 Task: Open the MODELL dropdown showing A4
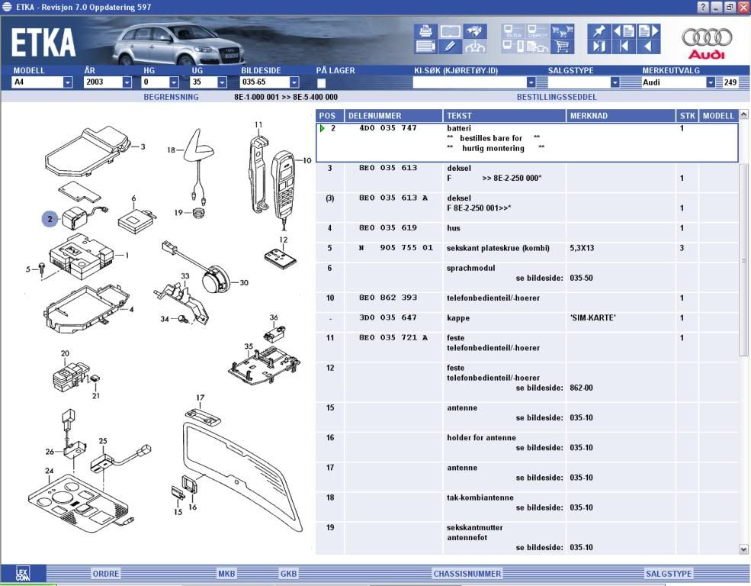click(x=67, y=82)
